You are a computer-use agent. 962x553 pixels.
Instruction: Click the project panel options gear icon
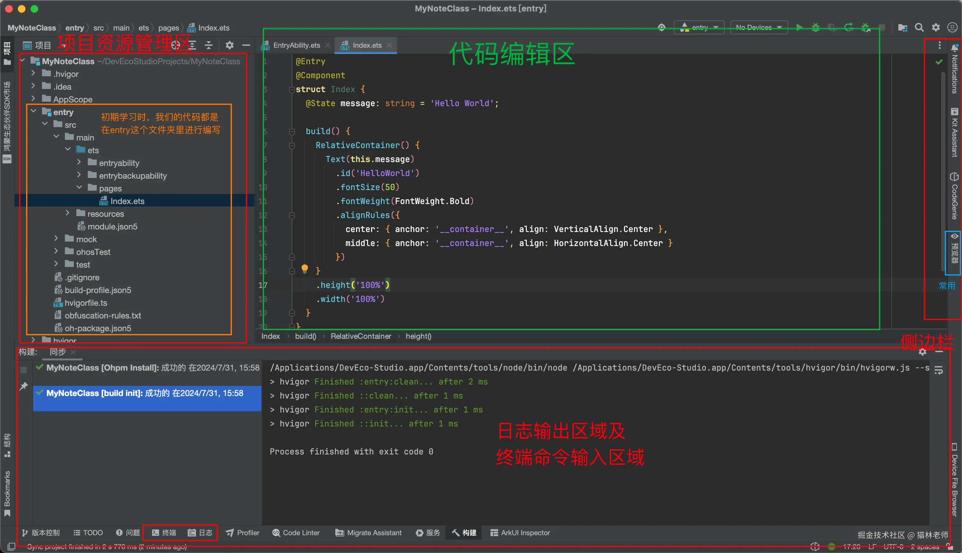[229, 45]
